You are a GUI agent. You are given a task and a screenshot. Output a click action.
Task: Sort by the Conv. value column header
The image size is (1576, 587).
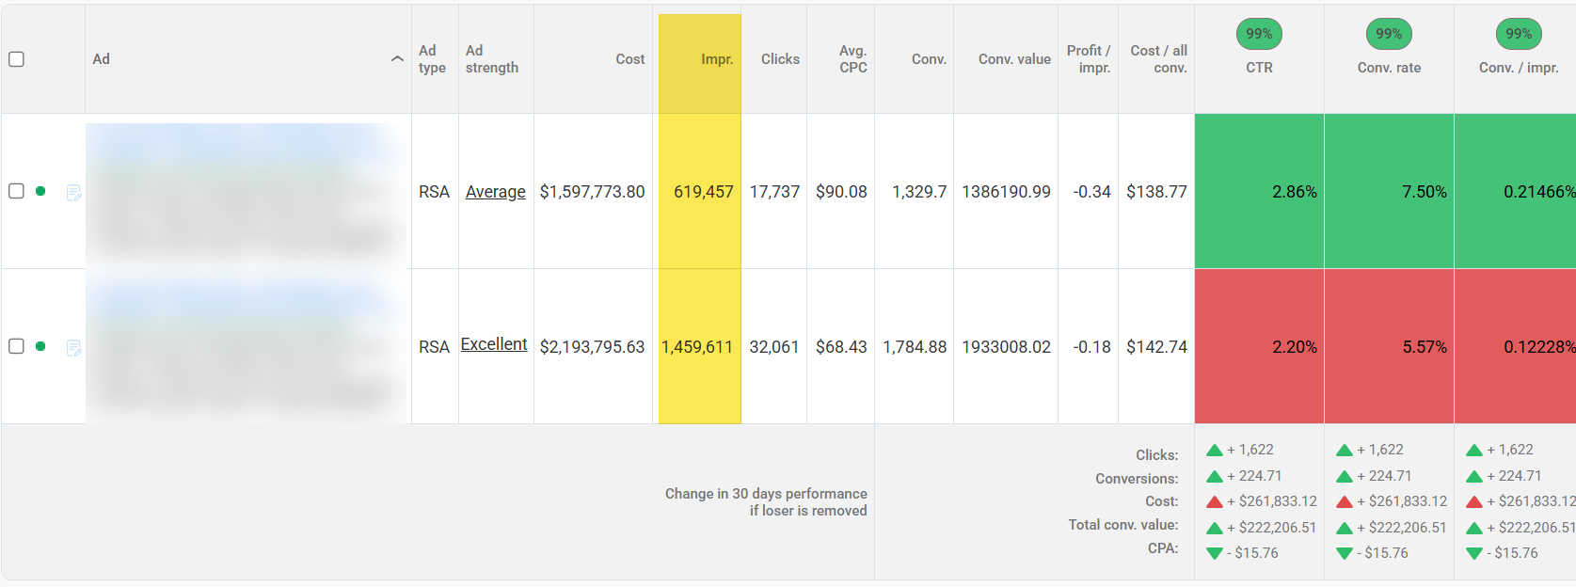click(x=1014, y=59)
